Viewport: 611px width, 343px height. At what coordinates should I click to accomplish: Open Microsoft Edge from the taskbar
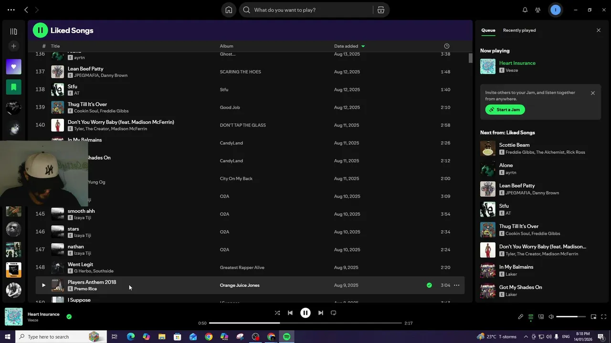click(x=130, y=337)
